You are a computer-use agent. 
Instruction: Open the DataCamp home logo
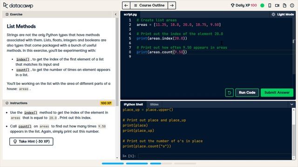(x=18, y=6)
